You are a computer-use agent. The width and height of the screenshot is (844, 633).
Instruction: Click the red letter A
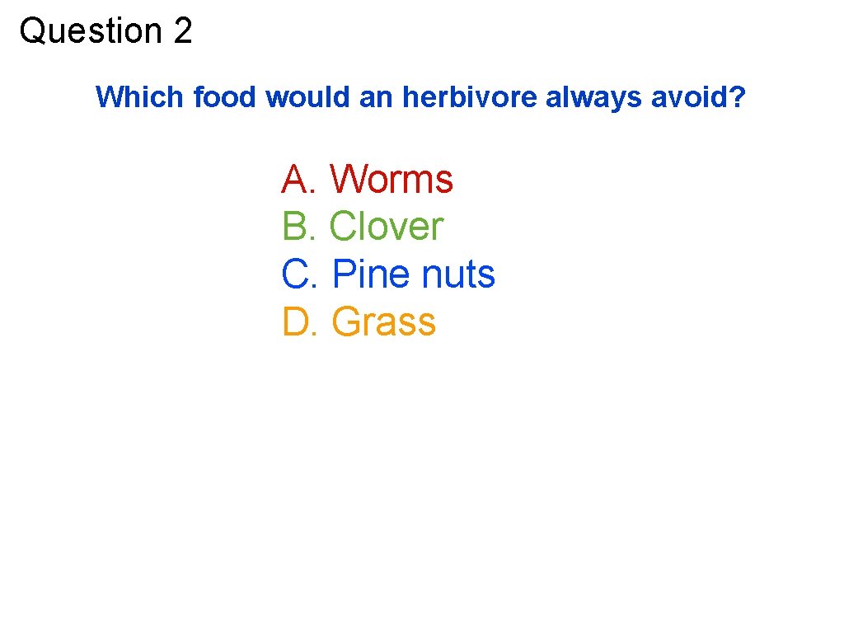tap(296, 179)
